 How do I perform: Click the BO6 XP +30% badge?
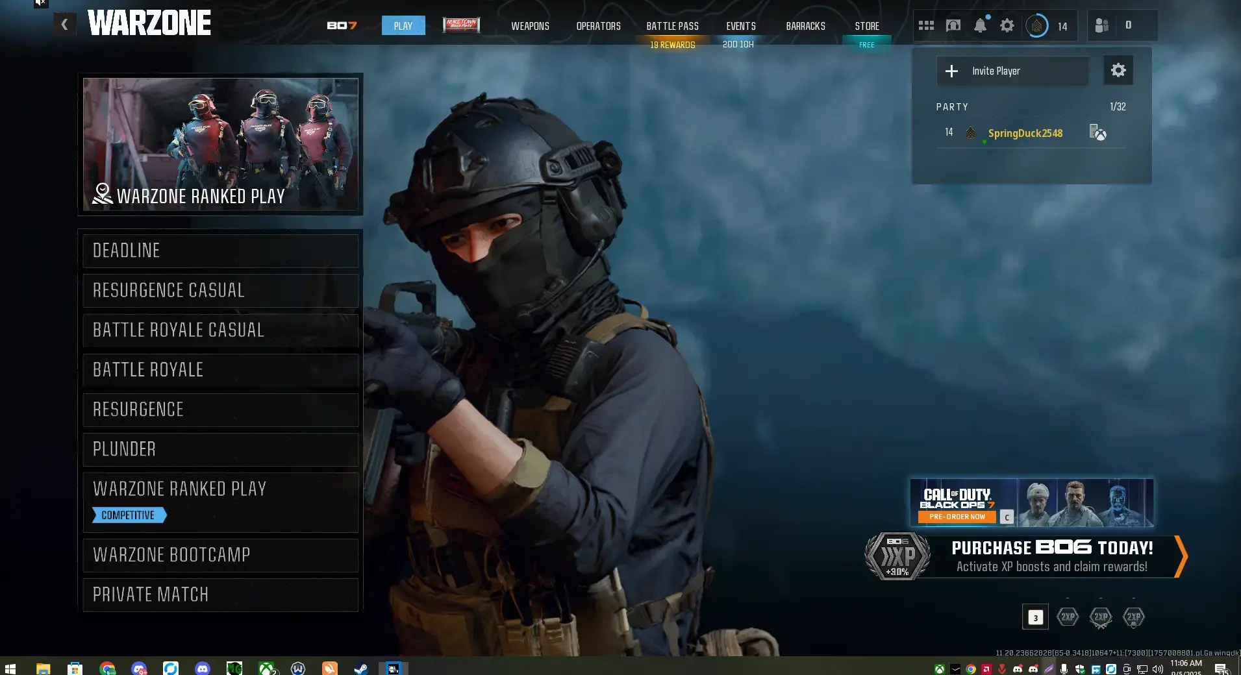pos(897,556)
